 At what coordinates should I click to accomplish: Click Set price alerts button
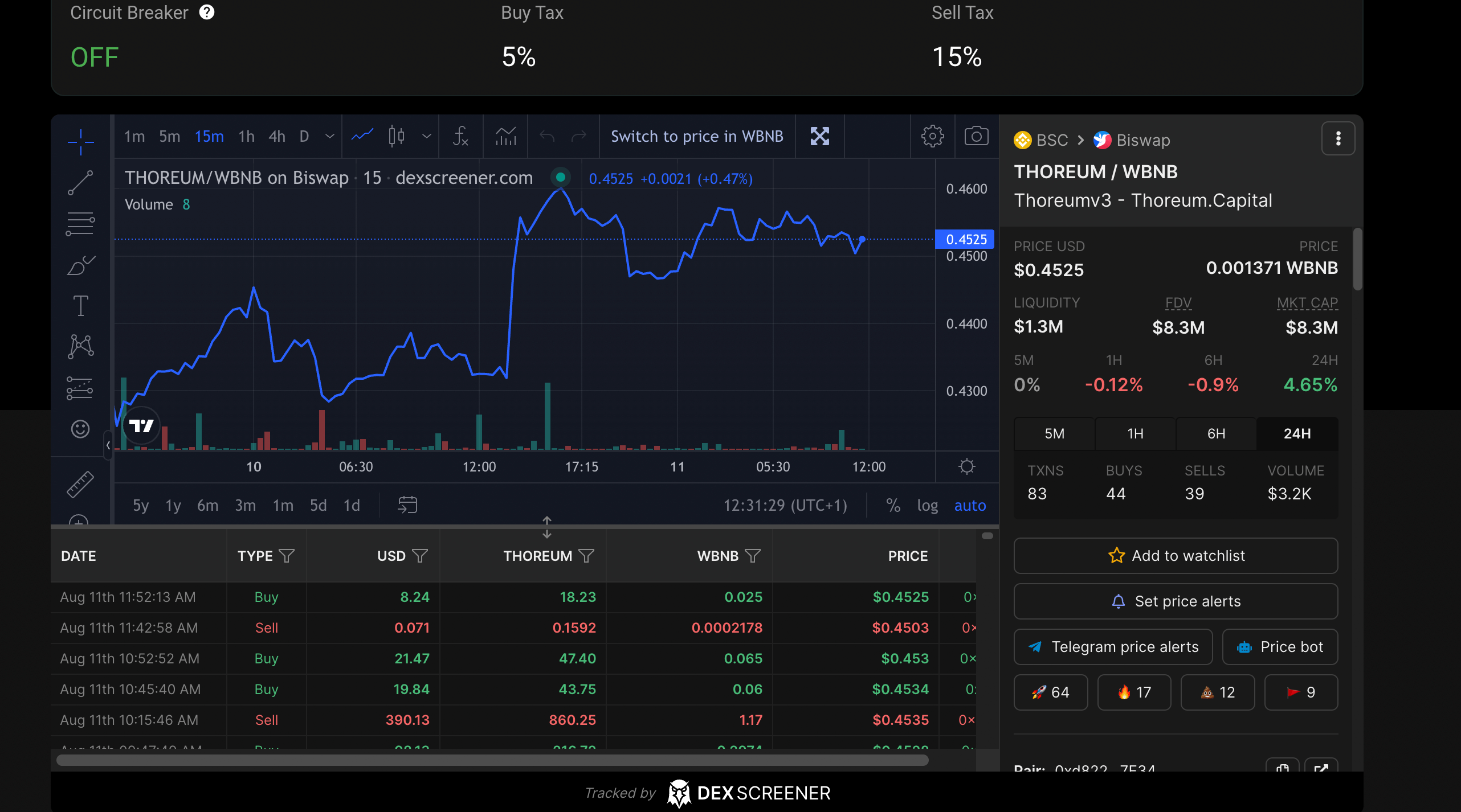[1176, 601]
